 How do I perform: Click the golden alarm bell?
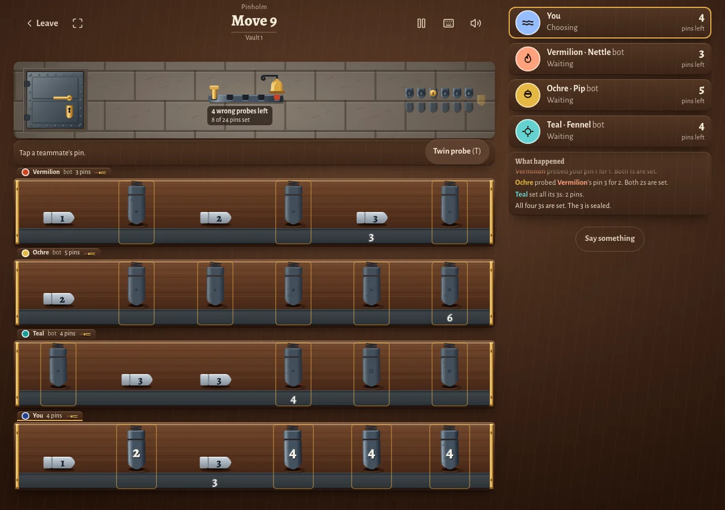(x=276, y=86)
